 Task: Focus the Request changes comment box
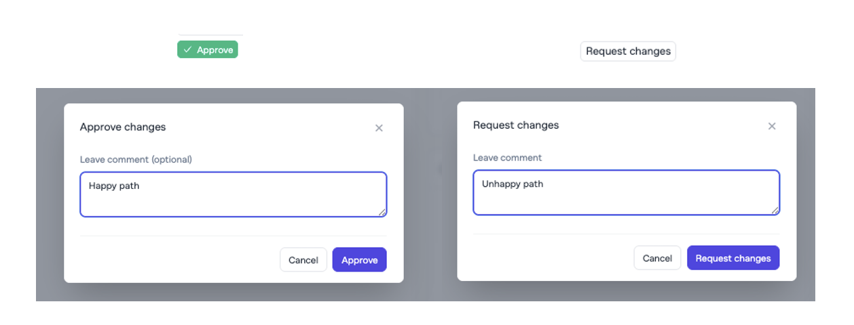point(626,200)
